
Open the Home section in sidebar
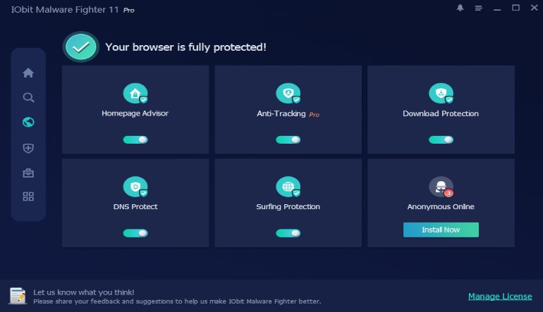pos(28,73)
